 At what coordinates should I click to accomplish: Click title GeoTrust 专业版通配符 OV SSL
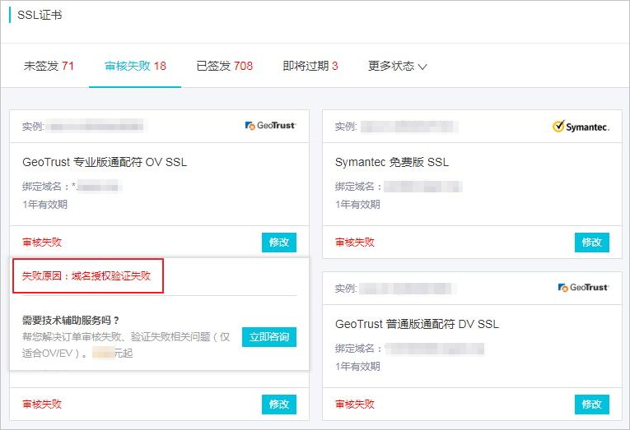pos(105,162)
